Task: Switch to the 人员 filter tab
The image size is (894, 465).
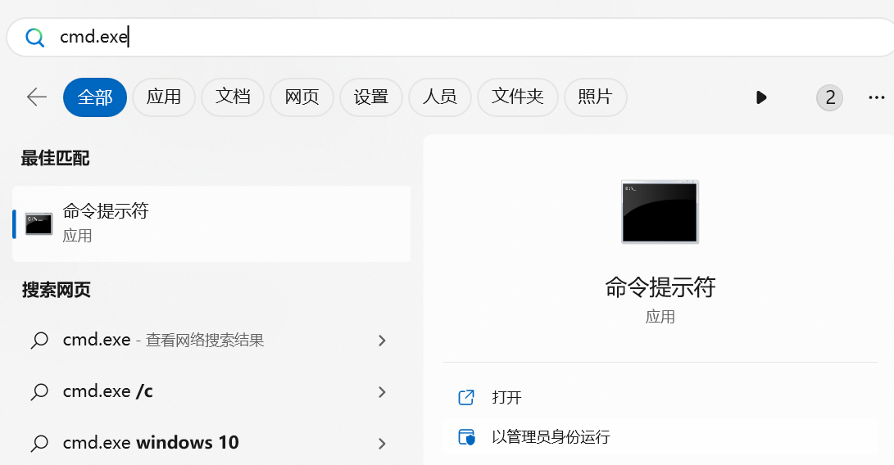Action: coord(439,97)
